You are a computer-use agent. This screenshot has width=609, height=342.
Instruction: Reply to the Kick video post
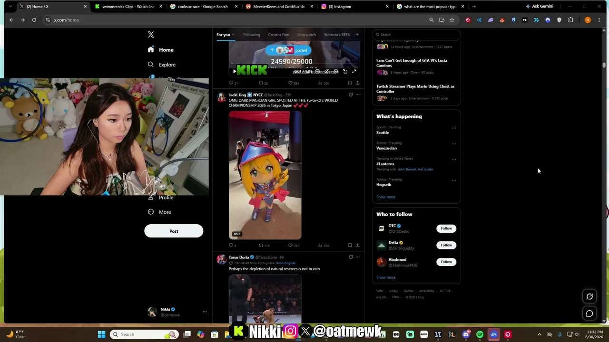[x=231, y=83]
